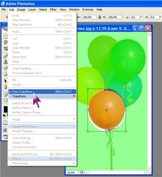Select the Notes tool
162x177 pixels.
coord(6,94)
